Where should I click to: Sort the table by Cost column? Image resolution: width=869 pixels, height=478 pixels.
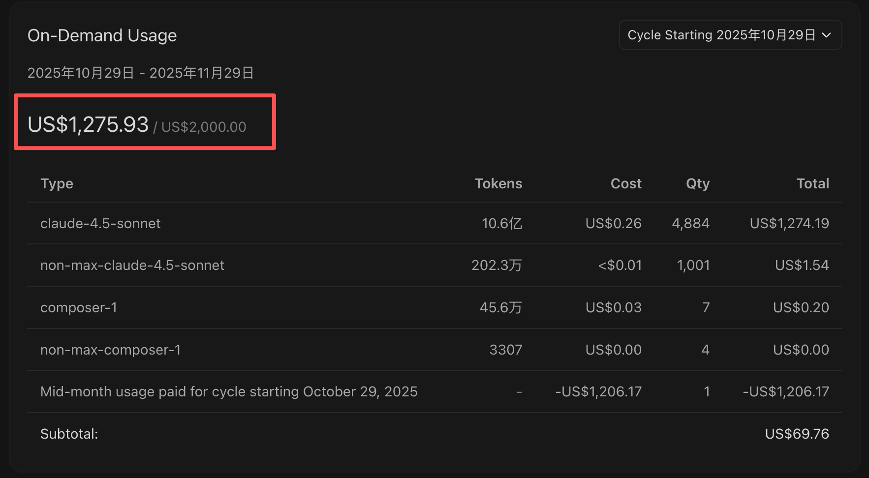625,183
